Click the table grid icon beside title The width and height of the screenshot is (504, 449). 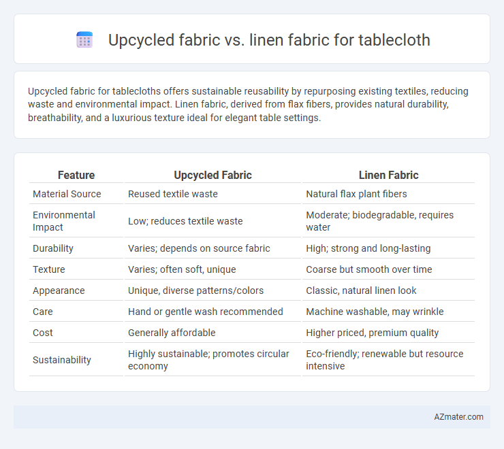84,40
